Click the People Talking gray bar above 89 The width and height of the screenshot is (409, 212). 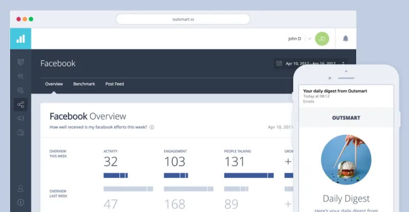[x=236, y=189]
